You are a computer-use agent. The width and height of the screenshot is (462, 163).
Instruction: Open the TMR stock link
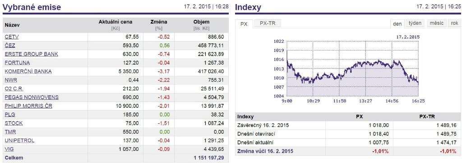(x=10, y=132)
